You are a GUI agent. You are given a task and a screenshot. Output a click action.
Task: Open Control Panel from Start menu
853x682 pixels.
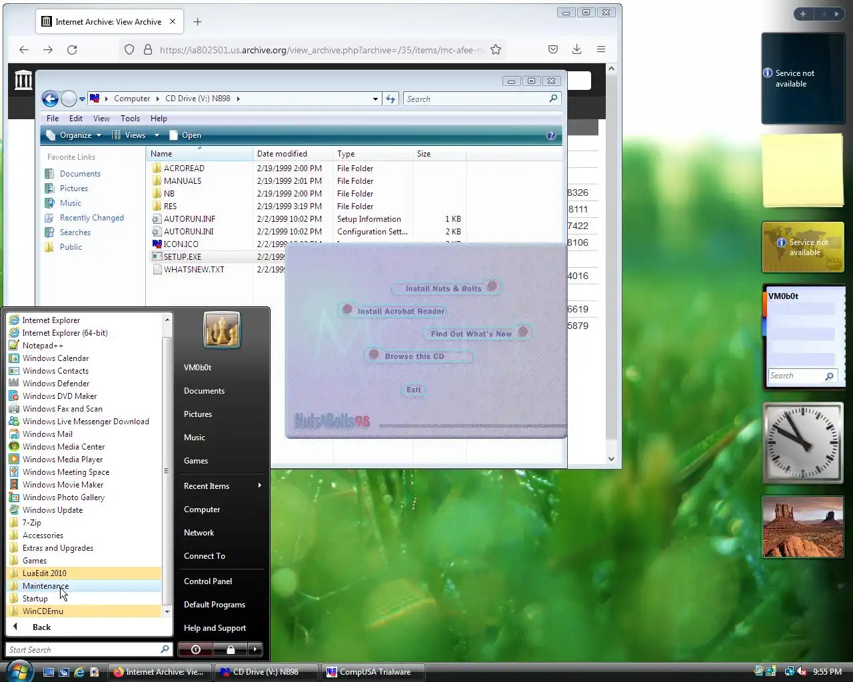click(x=208, y=581)
